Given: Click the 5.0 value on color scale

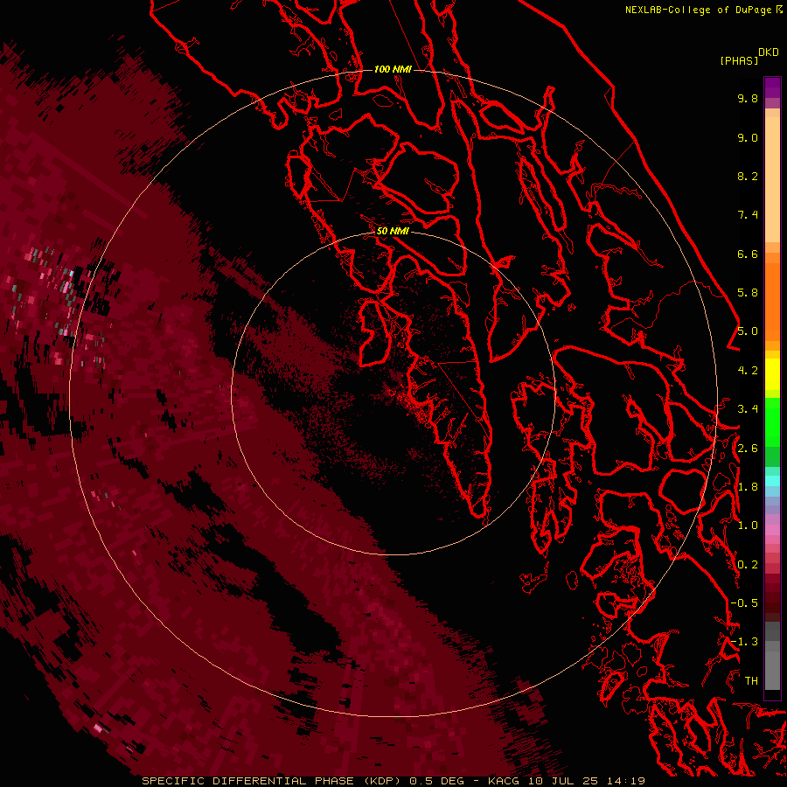Looking at the screenshot, I should (x=748, y=331).
